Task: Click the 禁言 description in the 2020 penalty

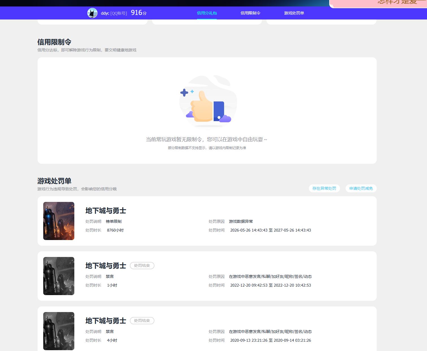Action: (110, 332)
